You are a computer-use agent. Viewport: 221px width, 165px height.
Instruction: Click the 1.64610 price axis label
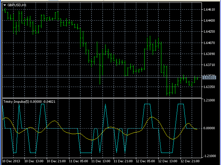[x=210, y=10]
